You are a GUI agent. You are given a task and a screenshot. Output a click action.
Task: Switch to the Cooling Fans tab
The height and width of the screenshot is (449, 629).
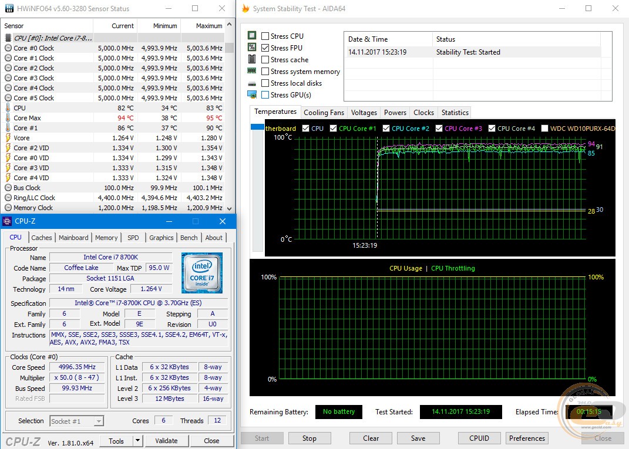(324, 113)
